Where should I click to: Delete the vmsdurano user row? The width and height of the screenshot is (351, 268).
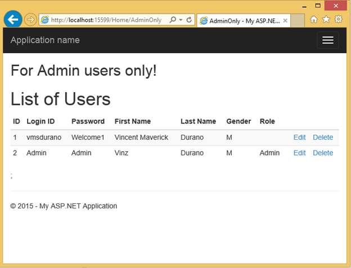point(323,138)
